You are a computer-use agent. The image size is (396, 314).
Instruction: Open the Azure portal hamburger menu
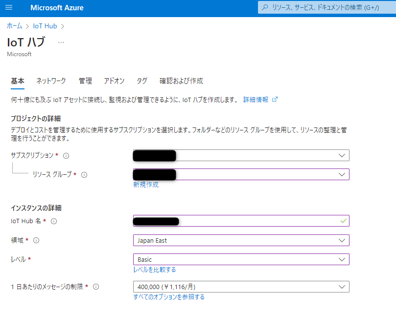(x=9, y=7)
